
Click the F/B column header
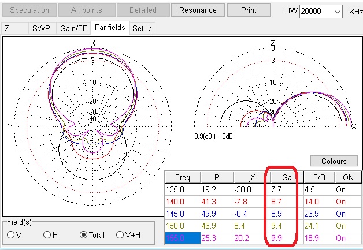[319, 177]
